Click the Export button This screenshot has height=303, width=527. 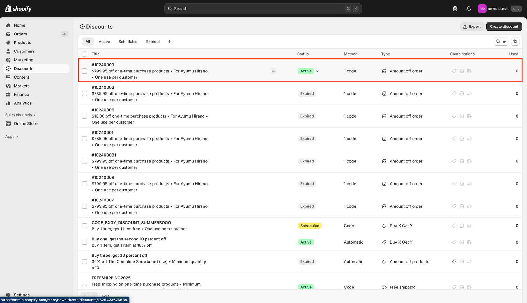[472, 27]
